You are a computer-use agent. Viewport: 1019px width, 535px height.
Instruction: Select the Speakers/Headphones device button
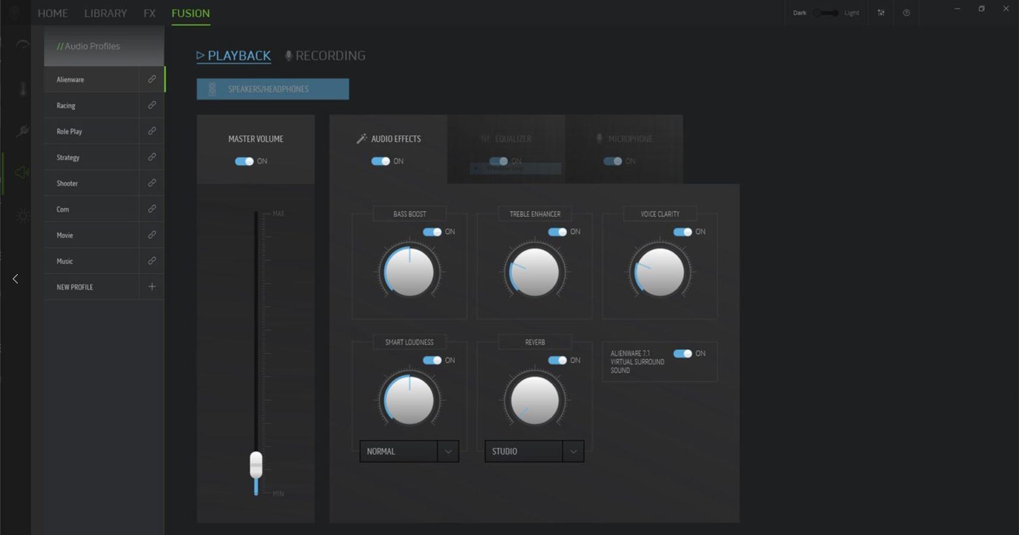pyautogui.click(x=273, y=89)
